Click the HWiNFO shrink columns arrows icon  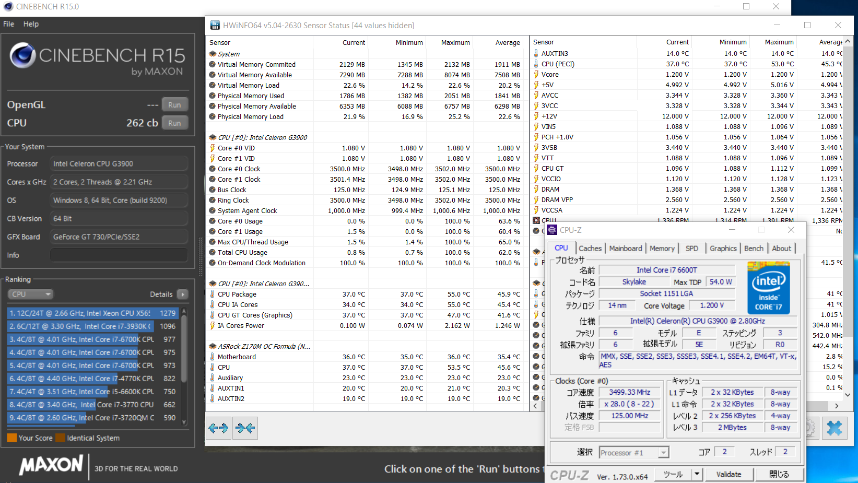point(245,428)
